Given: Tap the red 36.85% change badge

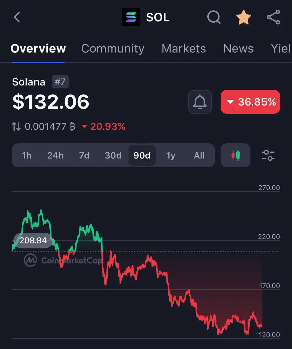Looking at the screenshot, I should [250, 102].
